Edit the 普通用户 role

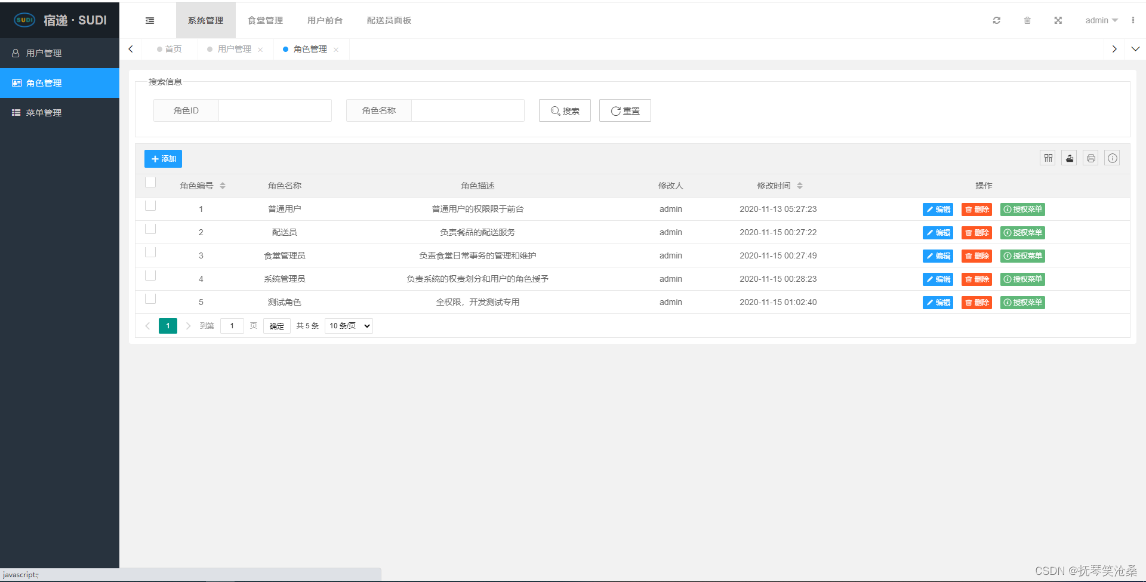[938, 210]
